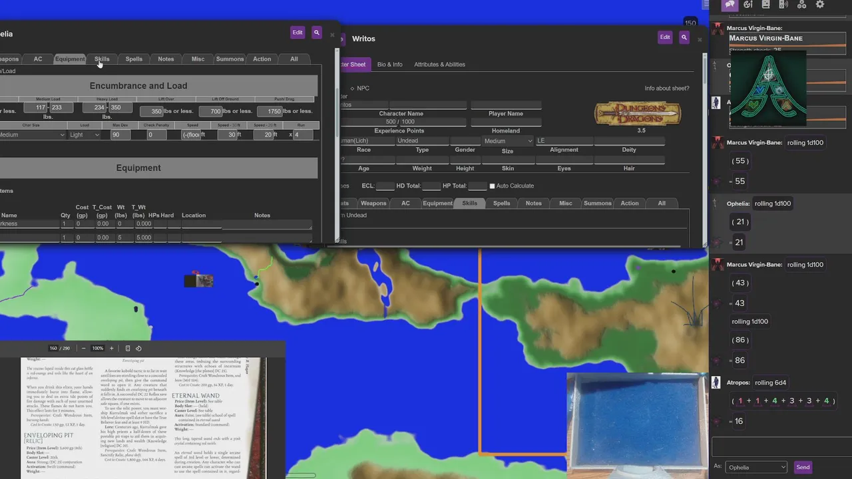852x479 pixels.
Task: Open the As: Ophelia speaker dropdown
Action: coord(756,468)
